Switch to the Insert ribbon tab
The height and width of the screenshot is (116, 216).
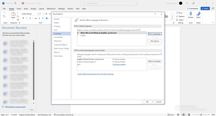click(19, 9)
